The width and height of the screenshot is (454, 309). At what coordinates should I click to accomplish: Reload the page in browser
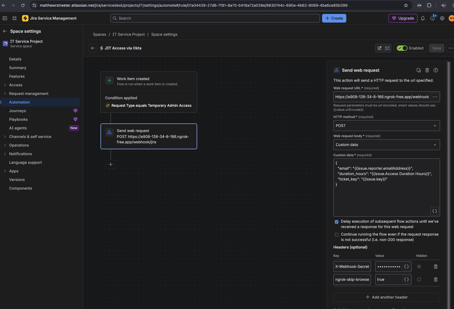(23, 5)
